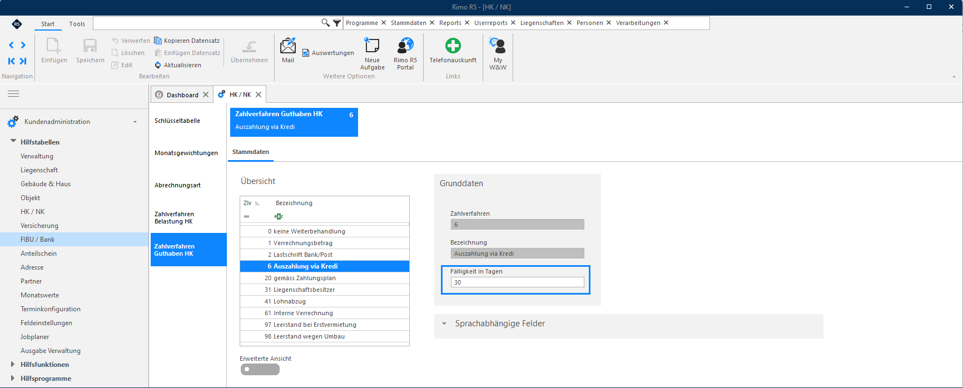Collapse the ribbon with the arrow
The image size is (963, 388).
[954, 77]
